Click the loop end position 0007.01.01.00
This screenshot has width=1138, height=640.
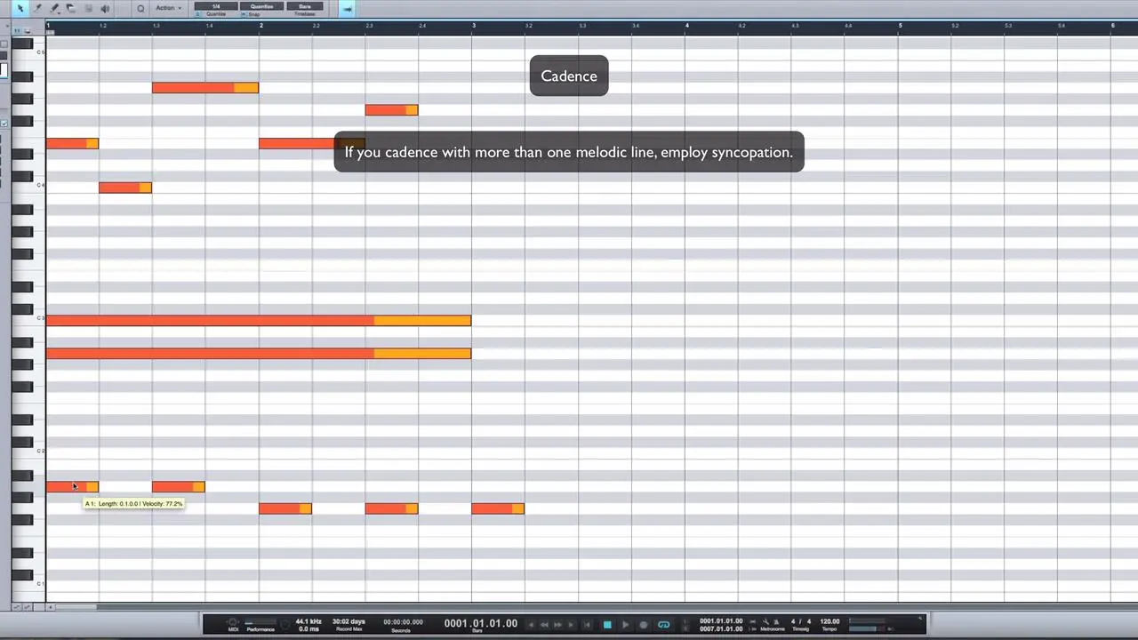pyautogui.click(x=721, y=629)
